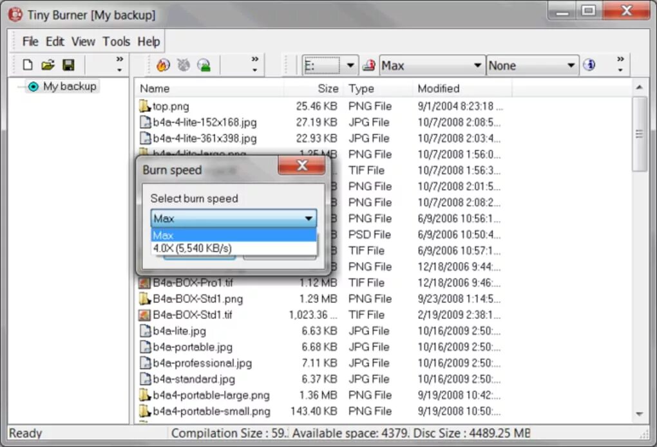Open disc info with the blue info icon
The height and width of the screenshot is (447, 657).
[x=589, y=65]
